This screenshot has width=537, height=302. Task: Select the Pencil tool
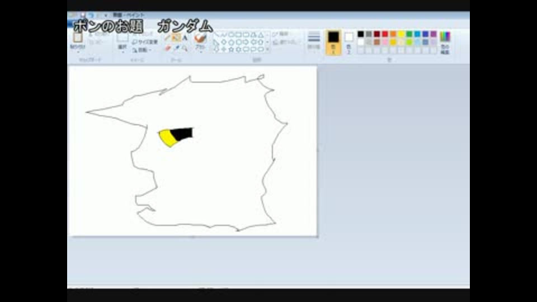tap(167, 37)
